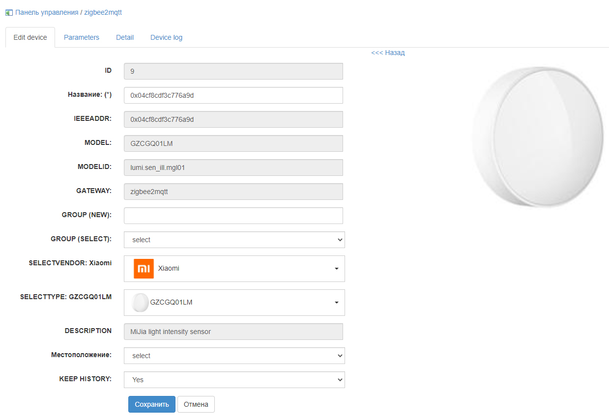Expand the SELECTVENDOR Xiaomi dropdown arrow

[337, 269]
